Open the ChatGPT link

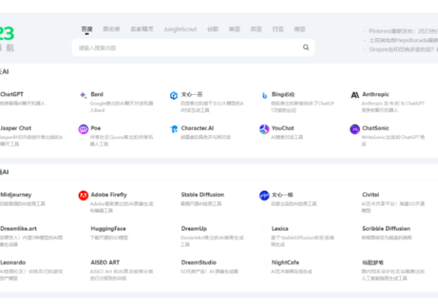coord(12,94)
